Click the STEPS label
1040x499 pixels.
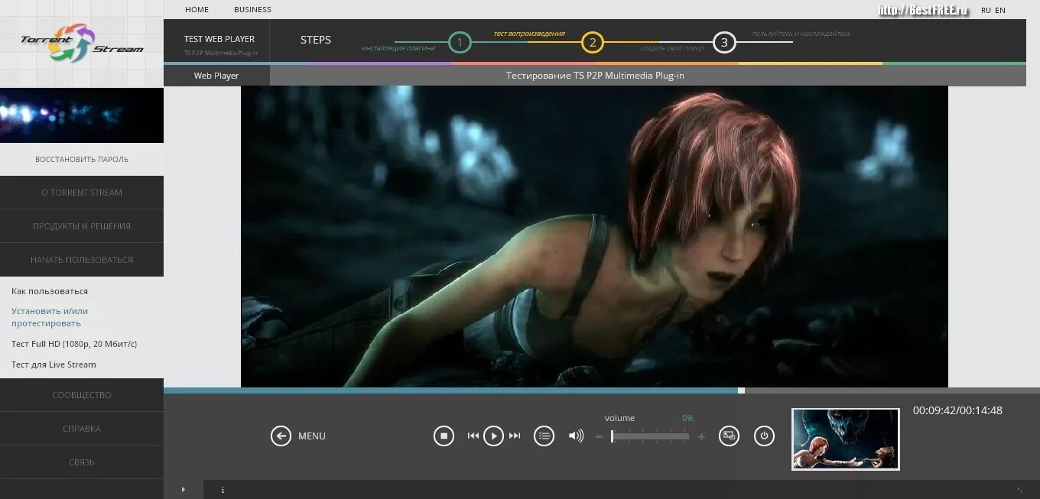pos(316,40)
